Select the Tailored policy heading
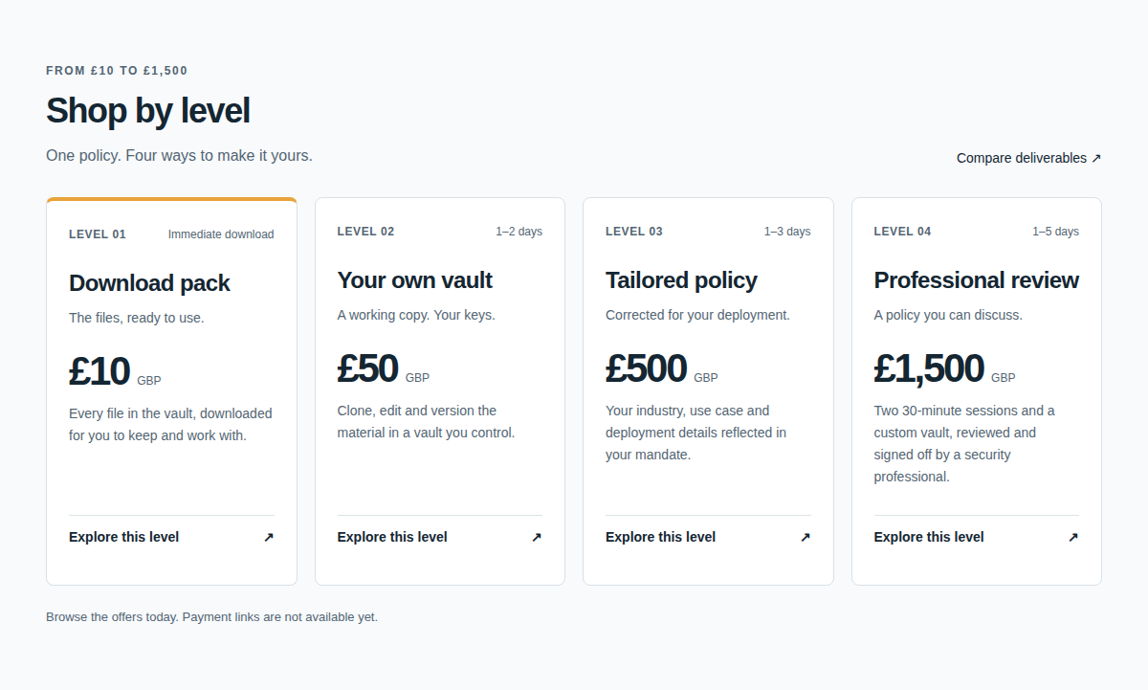Viewport: 1148px width, 690px height. [x=681, y=280]
